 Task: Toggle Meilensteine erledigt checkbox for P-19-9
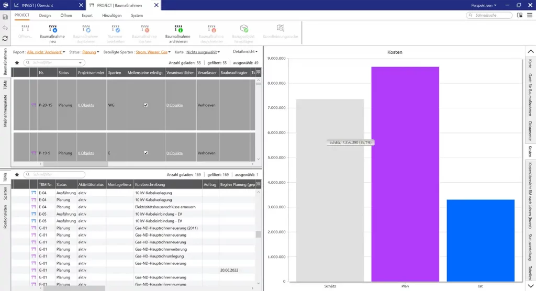tap(146, 153)
